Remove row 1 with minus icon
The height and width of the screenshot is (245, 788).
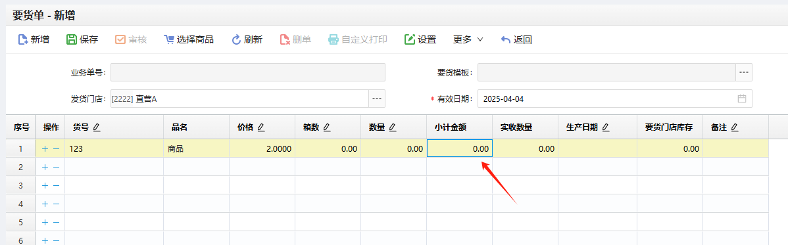click(x=56, y=148)
